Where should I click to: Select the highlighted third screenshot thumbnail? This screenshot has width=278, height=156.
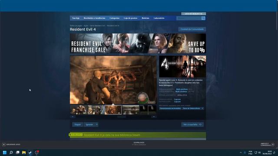tap(113, 110)
